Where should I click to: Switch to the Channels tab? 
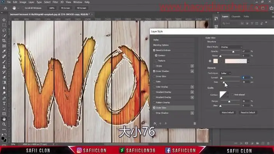(236, 17)
